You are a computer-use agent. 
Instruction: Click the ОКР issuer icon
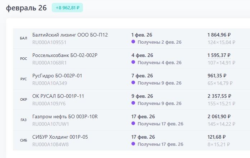(23, 100)
